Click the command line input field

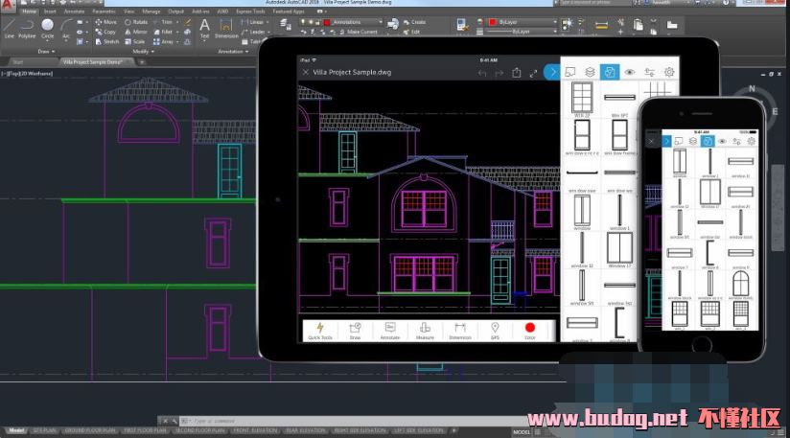point(353,421)
